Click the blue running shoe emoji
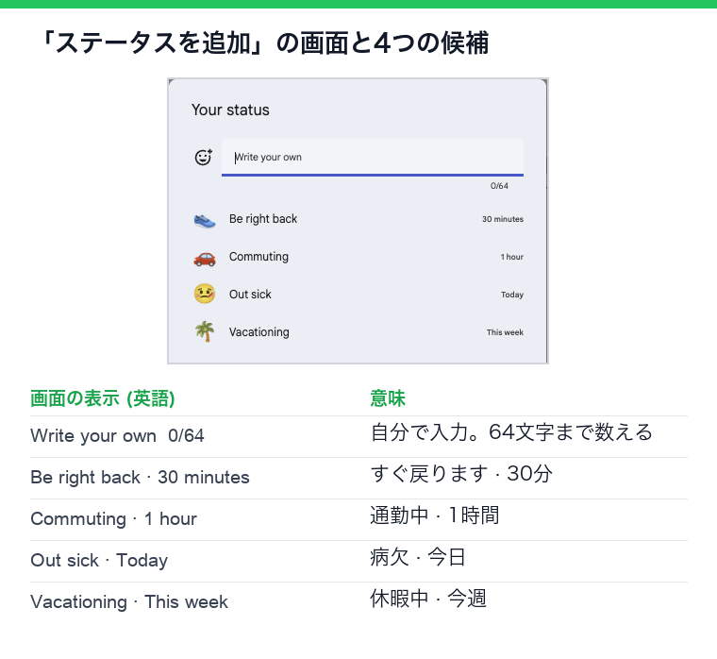 click(x=205, y=221)
